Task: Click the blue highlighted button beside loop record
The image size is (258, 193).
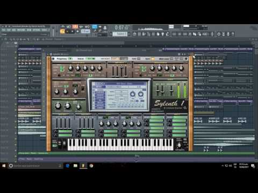Action: [x=95, y=27]
